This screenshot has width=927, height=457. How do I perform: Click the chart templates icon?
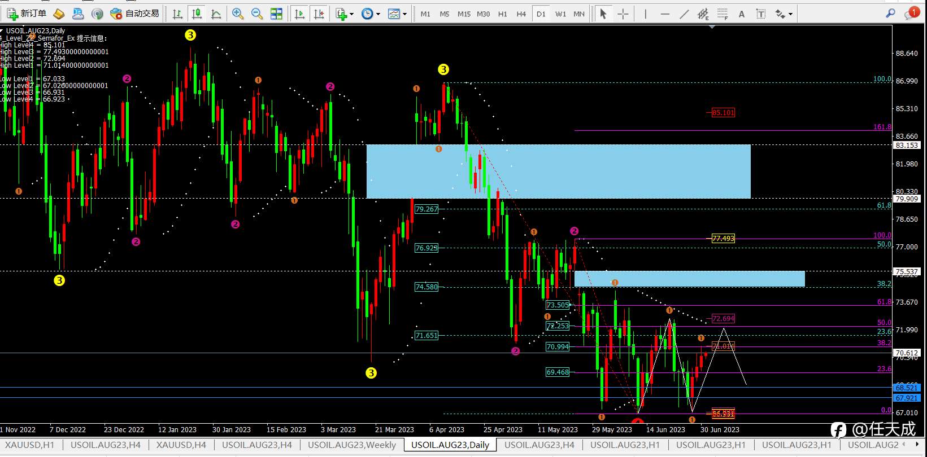(394, 14)
